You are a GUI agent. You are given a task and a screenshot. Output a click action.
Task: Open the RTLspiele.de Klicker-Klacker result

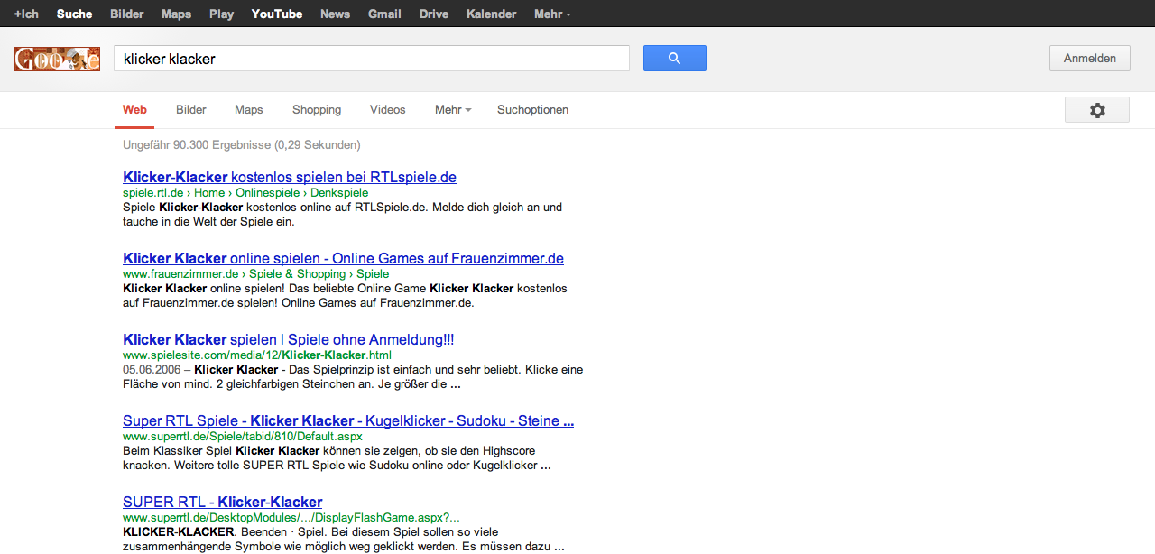point(290,177)
